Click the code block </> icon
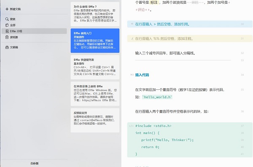 [131, 126]
